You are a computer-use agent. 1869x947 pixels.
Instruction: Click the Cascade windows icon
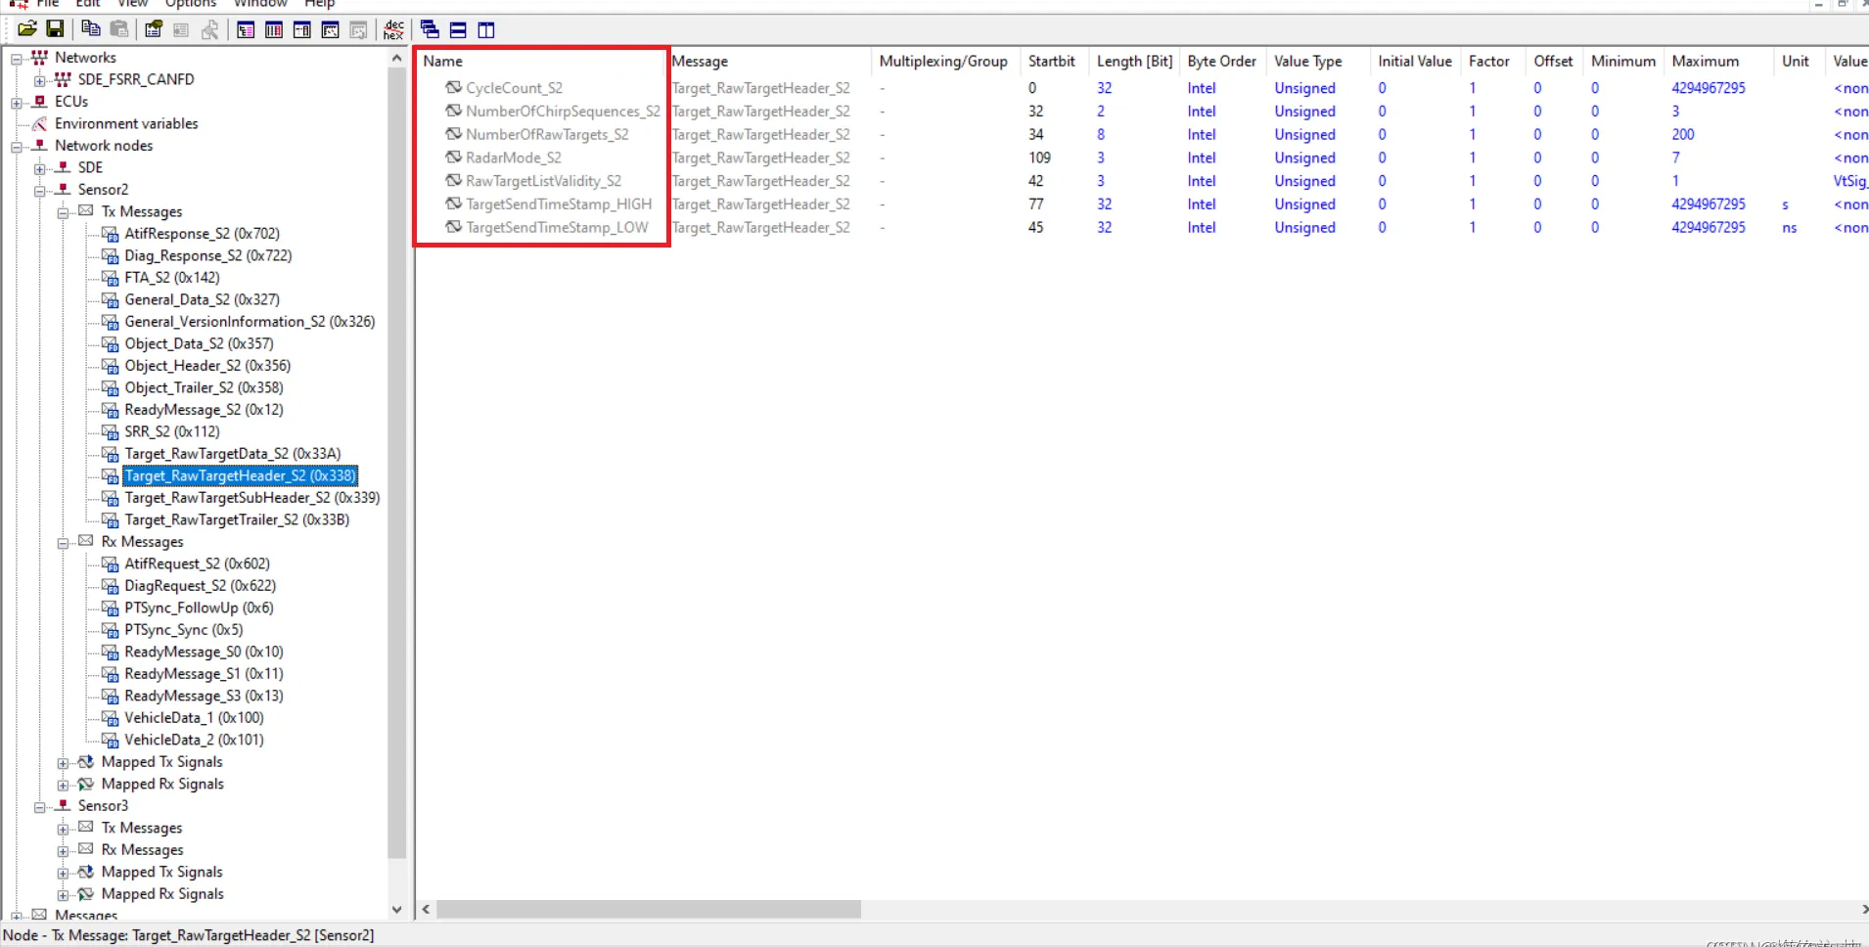[x=430, y=29]
